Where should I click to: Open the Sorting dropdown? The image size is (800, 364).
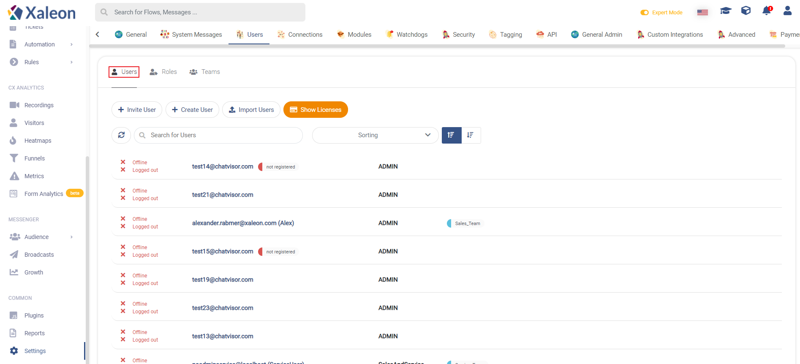click(x=375, y=135)
